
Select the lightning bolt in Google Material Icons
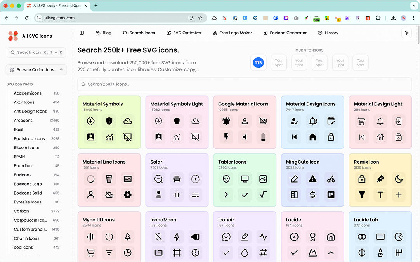point(226,137)
